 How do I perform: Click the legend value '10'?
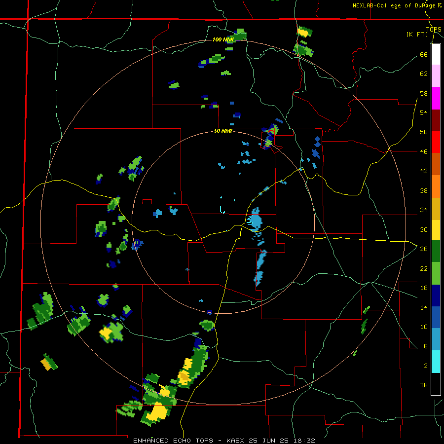tap(424, 327)
